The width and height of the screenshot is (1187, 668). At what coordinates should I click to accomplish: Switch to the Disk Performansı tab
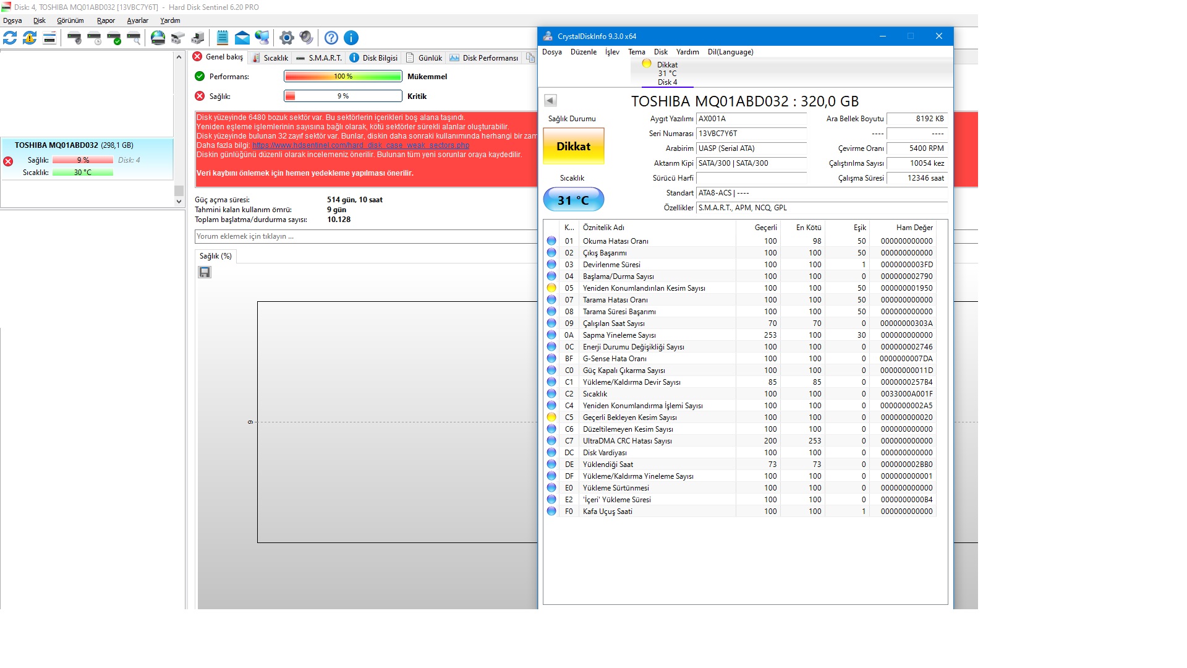484,58
